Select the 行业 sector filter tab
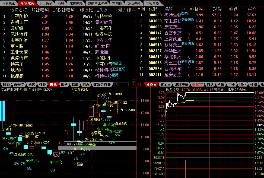Viewport: 264px width, 178px height. 42,85
